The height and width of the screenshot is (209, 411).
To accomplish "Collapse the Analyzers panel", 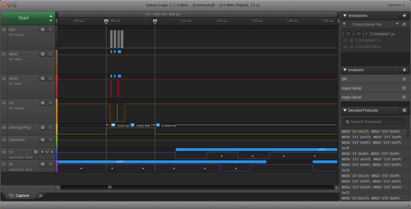I will [345, 70].
